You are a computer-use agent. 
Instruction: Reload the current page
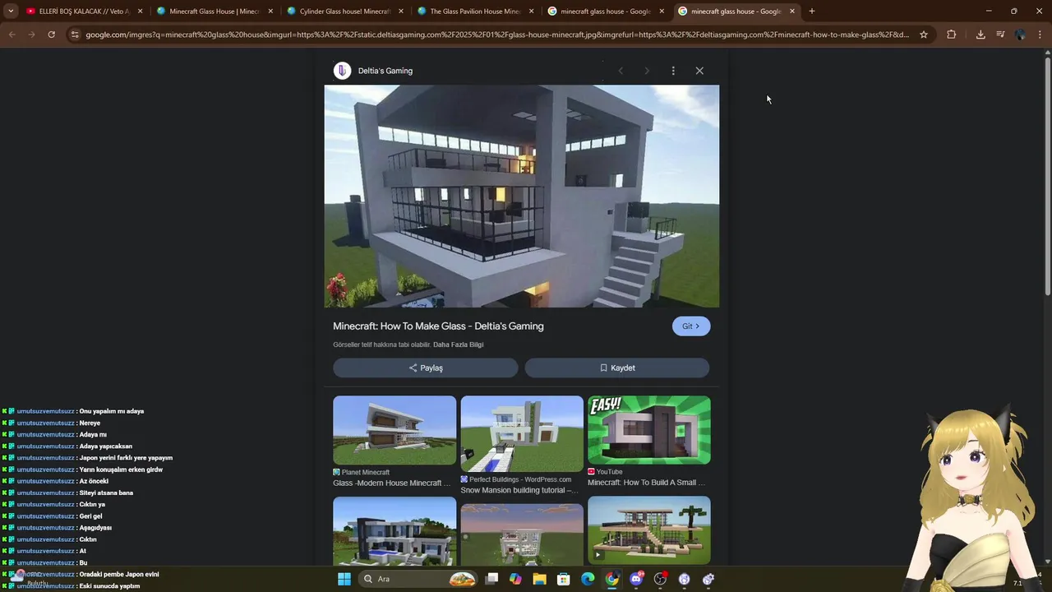pos(51,35)
